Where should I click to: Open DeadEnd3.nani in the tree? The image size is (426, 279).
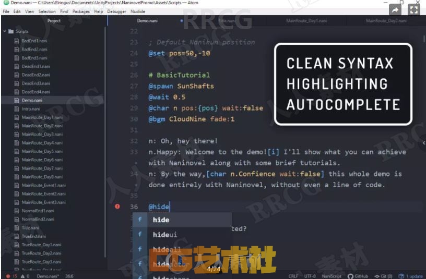tap(35, 83)
